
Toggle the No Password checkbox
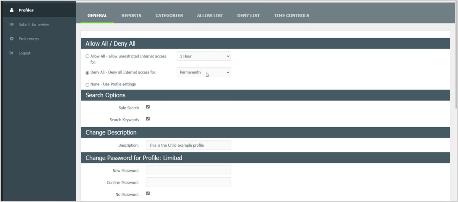tap(148, 193)
